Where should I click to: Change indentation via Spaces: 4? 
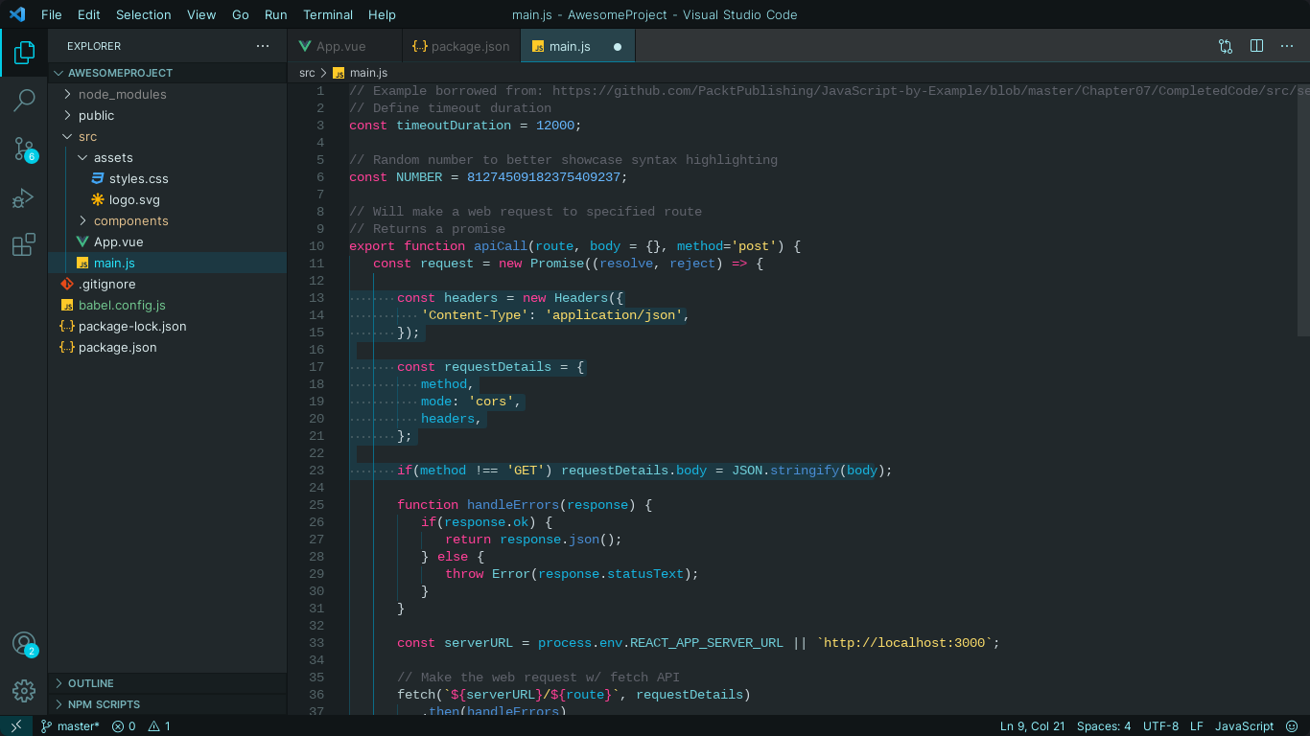pyautogui.click(x=1104, y=726)
